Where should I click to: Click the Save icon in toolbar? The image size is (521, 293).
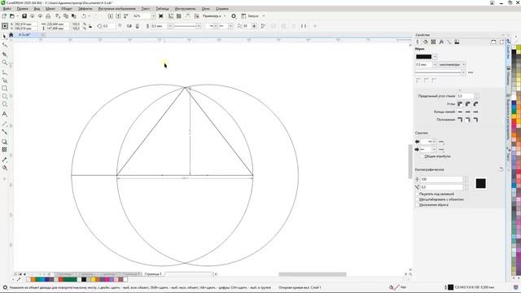[x=24, y=16]
